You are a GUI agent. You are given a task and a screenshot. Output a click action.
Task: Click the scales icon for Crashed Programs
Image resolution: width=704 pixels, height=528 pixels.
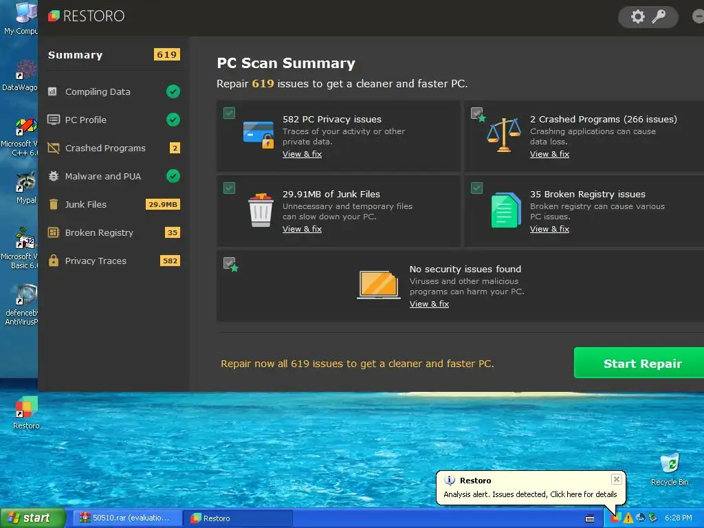click(x=504, y=135)
